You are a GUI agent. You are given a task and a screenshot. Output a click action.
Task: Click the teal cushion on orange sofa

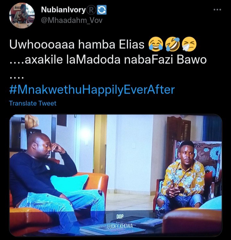point(69,184)
